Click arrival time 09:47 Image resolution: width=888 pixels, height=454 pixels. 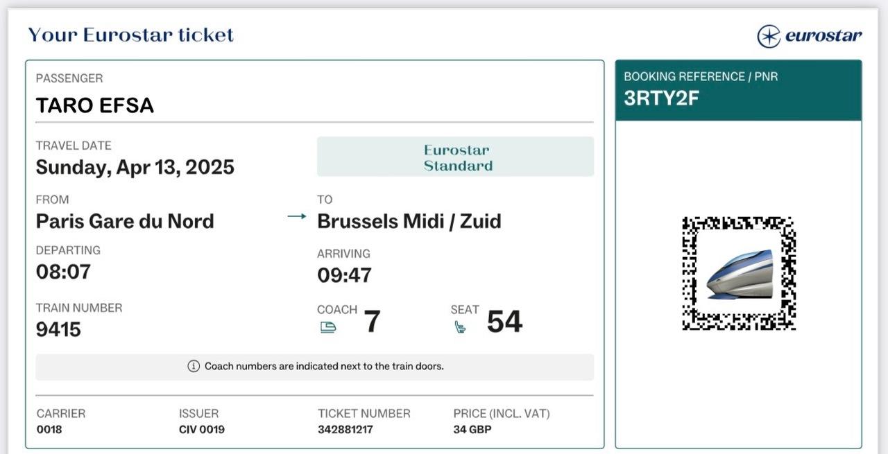pos(344,275)
